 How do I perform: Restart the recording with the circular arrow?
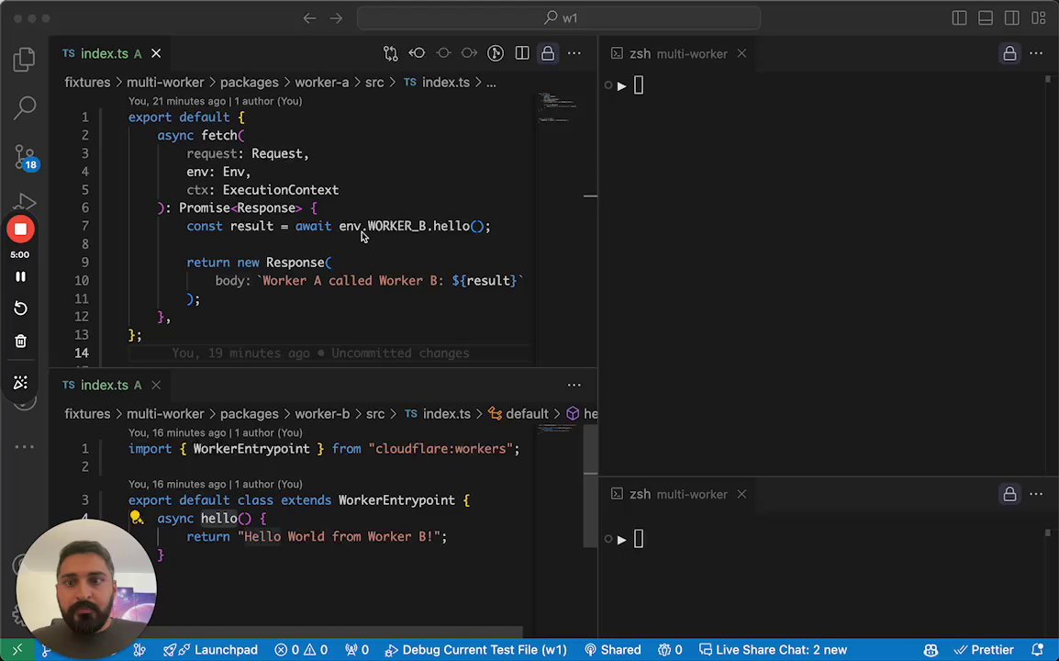click(20, 308)
